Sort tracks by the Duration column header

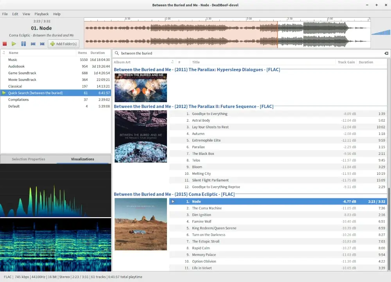tap(366, 62)
